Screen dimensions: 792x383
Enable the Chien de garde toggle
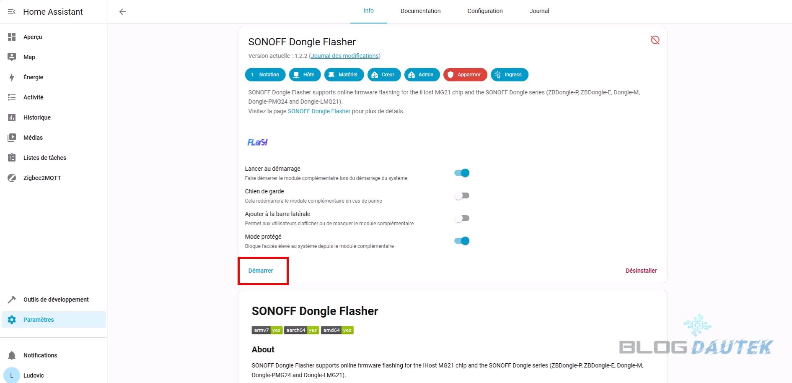click(x=462, y=195)
